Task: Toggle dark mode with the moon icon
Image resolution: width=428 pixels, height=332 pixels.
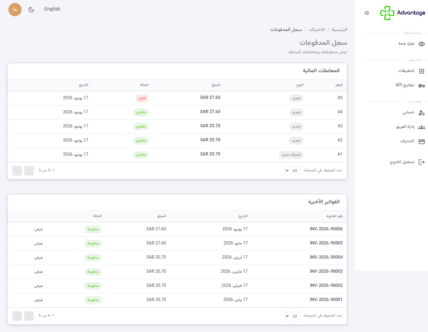Action: (x=31, y=10)
